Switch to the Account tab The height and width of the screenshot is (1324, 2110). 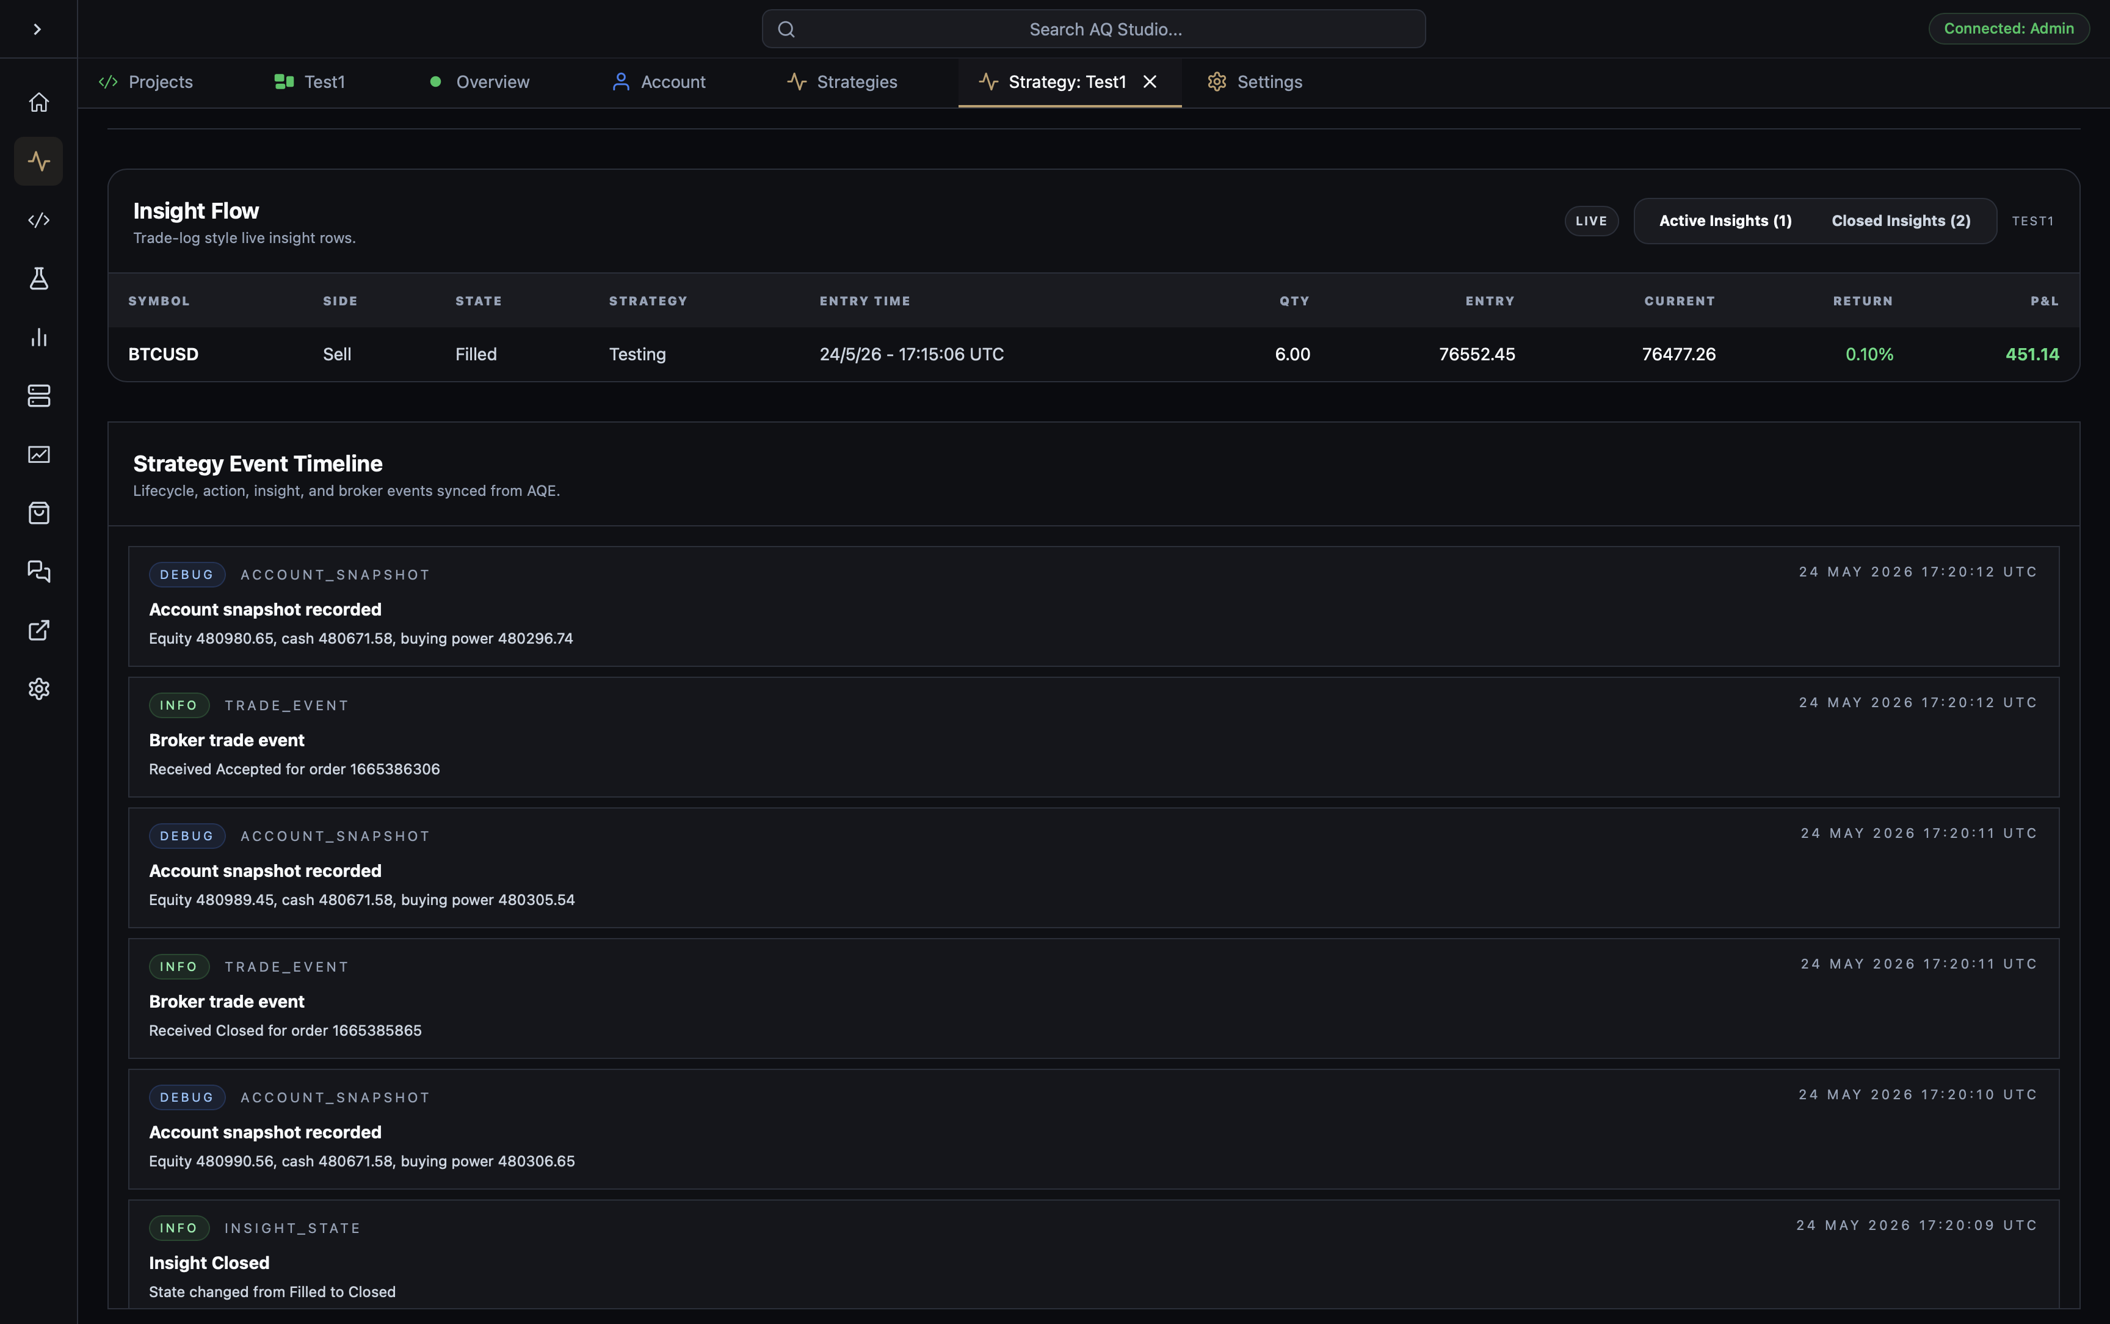pos(659,82)
